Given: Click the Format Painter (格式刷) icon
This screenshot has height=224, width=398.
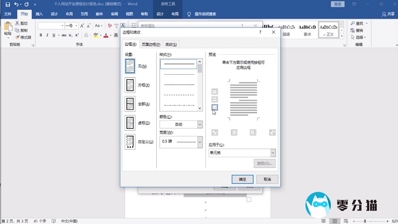Looking at the screenshot, I should (23, 37).
